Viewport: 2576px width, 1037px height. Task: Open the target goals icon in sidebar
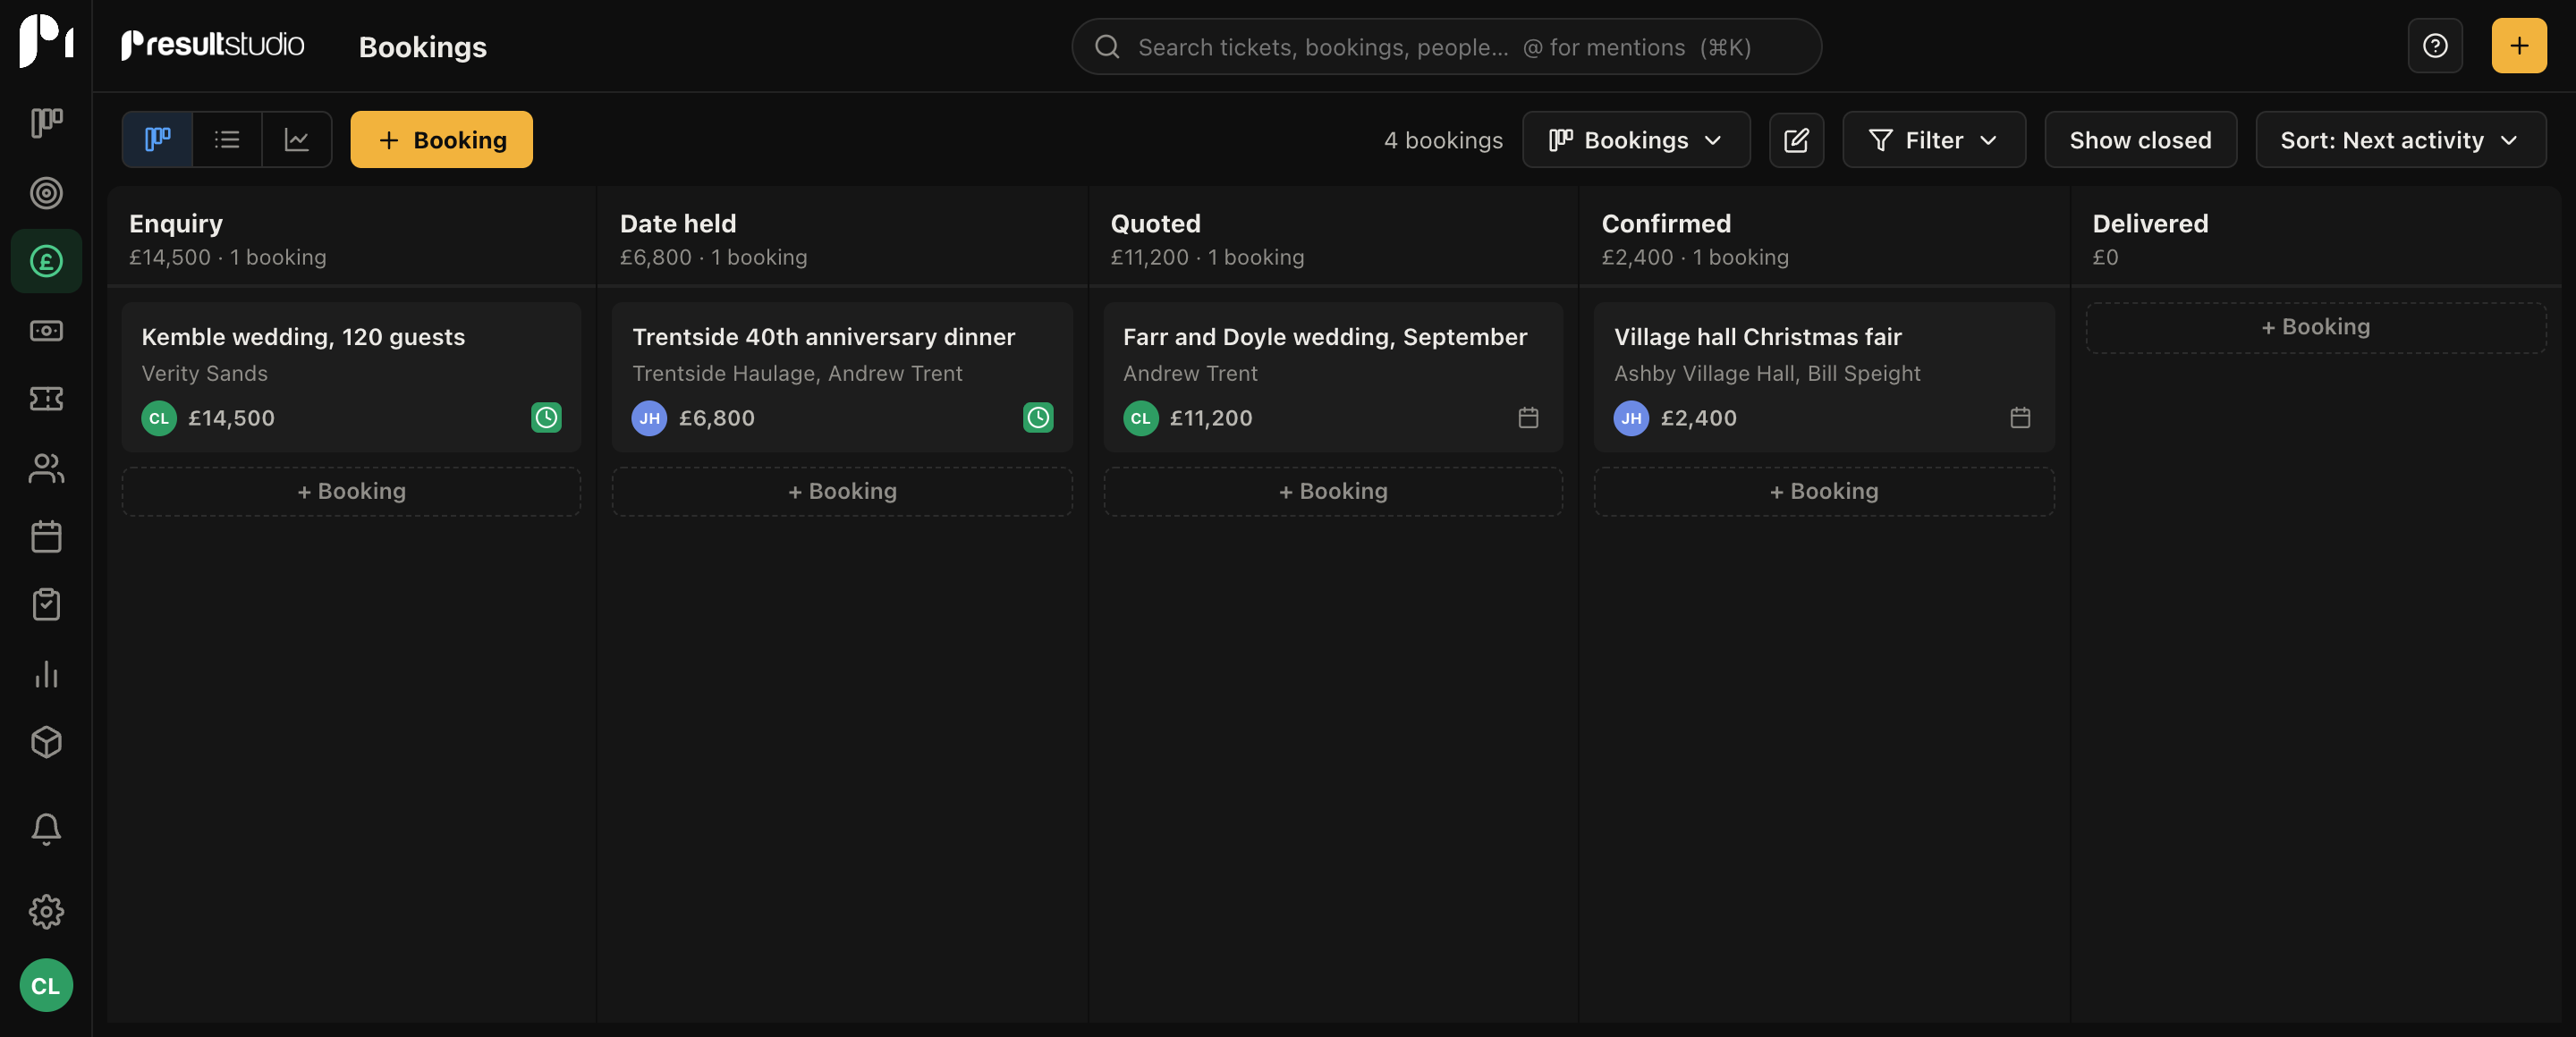click(x=46, y=193)
